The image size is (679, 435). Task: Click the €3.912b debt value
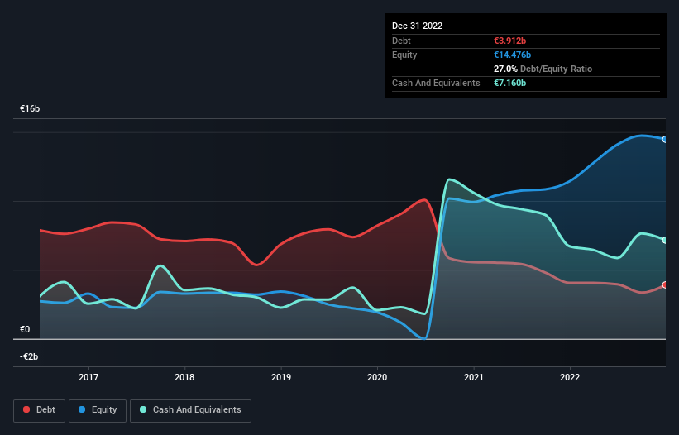[x=509, y=41]
